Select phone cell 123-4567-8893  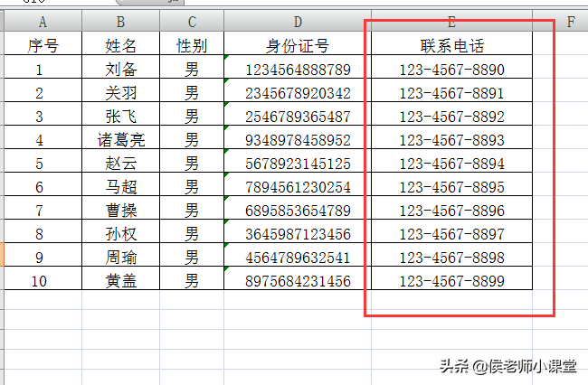[x=452, y=137]
